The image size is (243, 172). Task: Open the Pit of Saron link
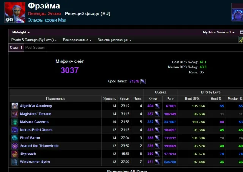[30, 138]
